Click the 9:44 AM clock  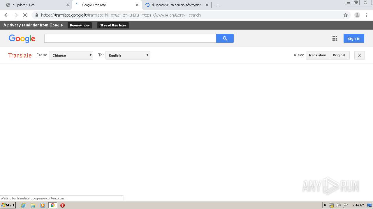point(358,205)
